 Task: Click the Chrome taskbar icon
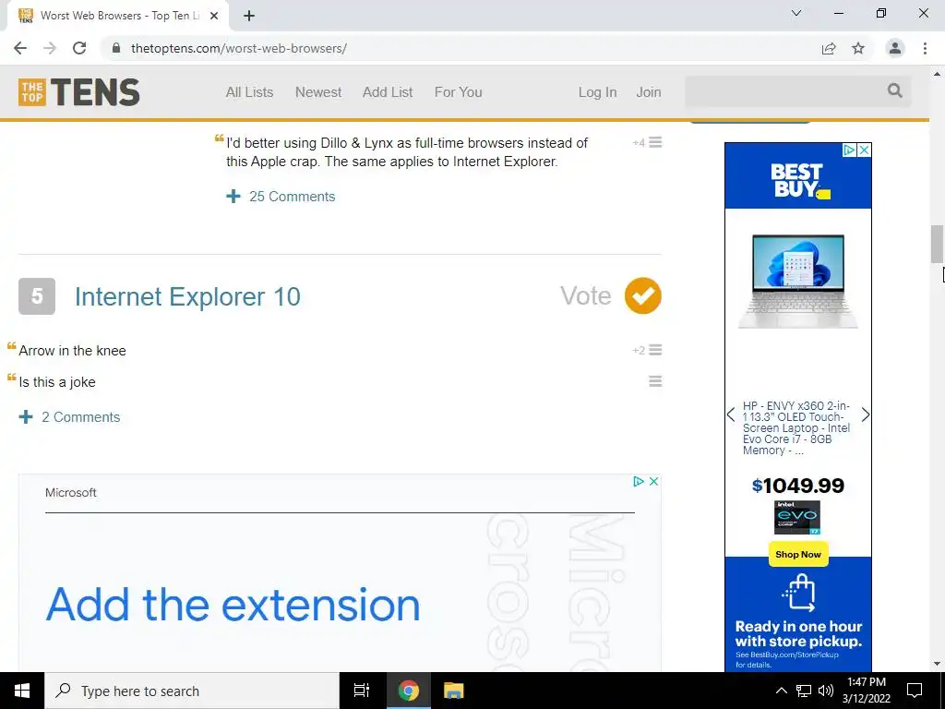[x=408, y=691]
